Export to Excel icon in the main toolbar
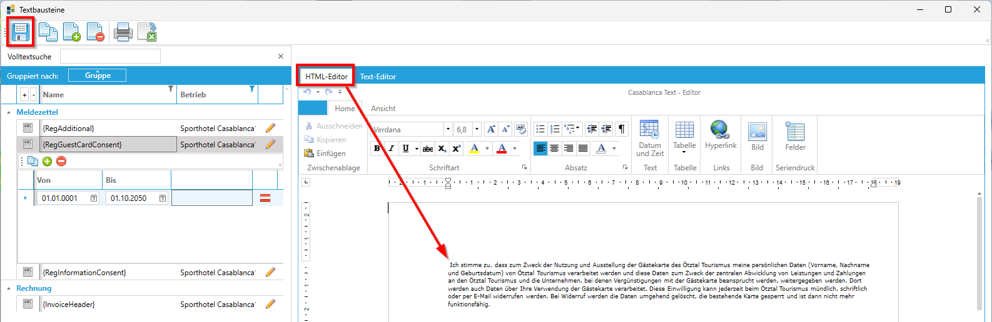Screen dimensions: 992x322 [147, 32]
